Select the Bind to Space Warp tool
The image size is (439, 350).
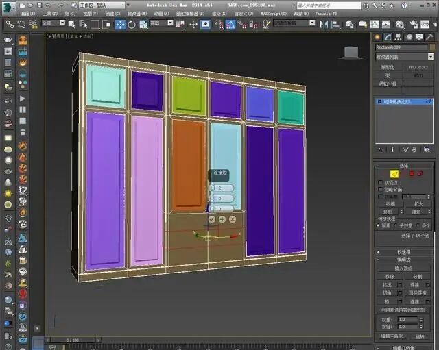[x=33, y=25]
